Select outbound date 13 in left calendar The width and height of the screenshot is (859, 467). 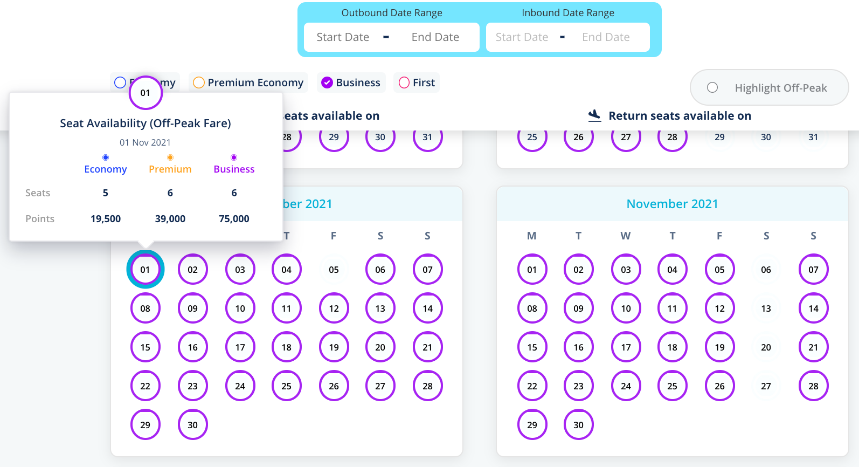380,308
